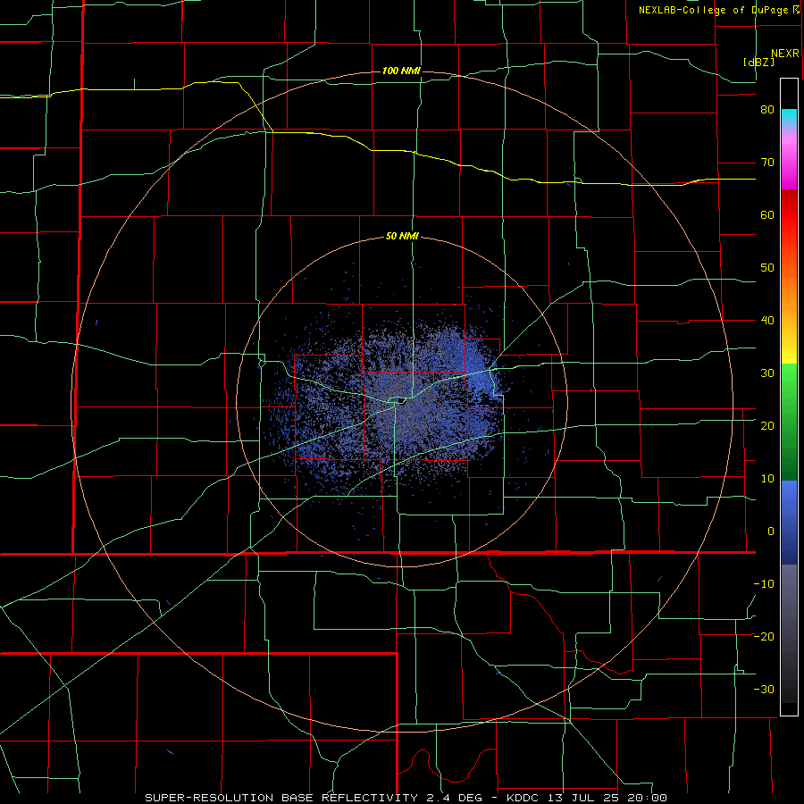804x804 pixels.
Task: Click the 100 NMI range ring label
Action: (401, 71)
